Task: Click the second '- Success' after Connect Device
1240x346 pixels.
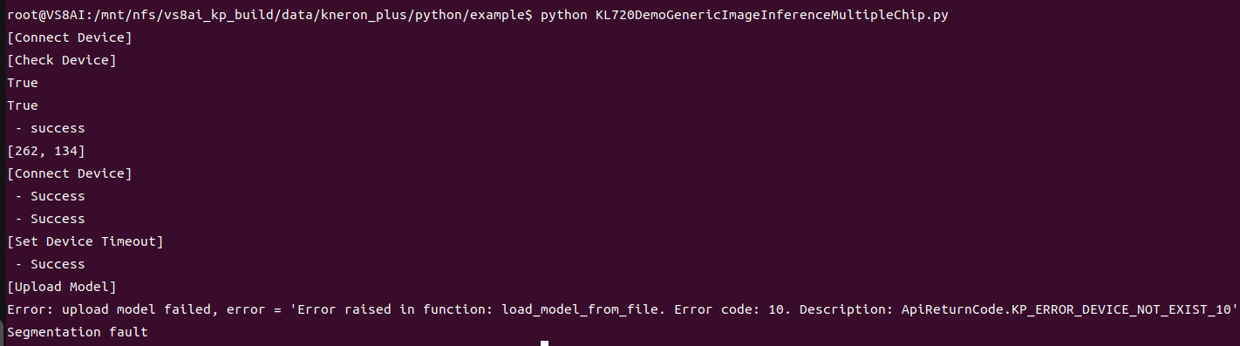Action: coord(51,219)
